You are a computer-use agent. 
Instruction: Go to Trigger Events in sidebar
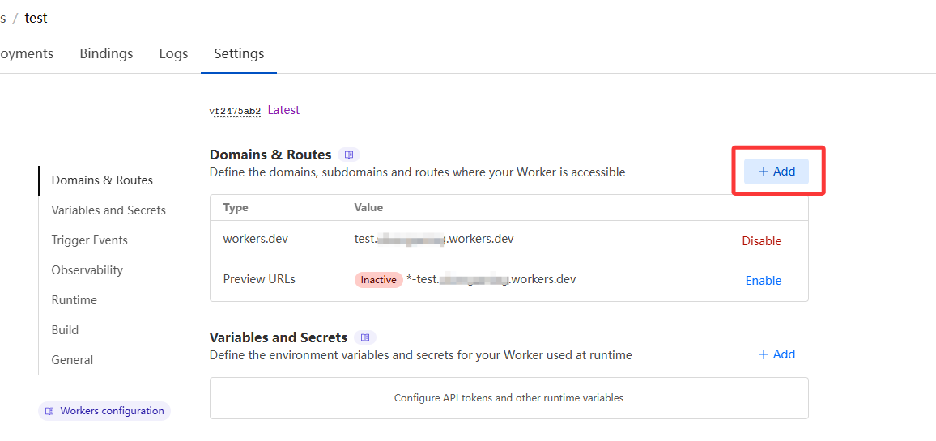[x=90, y=240]
